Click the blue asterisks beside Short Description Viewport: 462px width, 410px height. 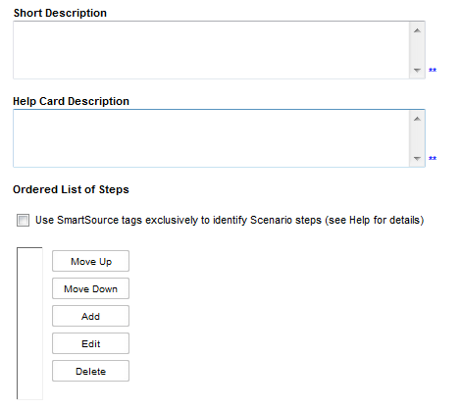click(433, 70)
